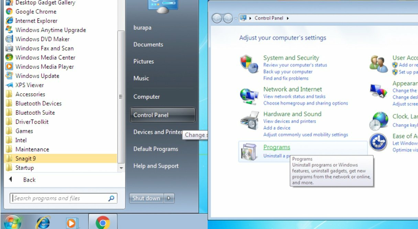Screen dimensions: 418x229
Task: Click Adjust commonly used mobility settings
Action: [x=306, y=135]
